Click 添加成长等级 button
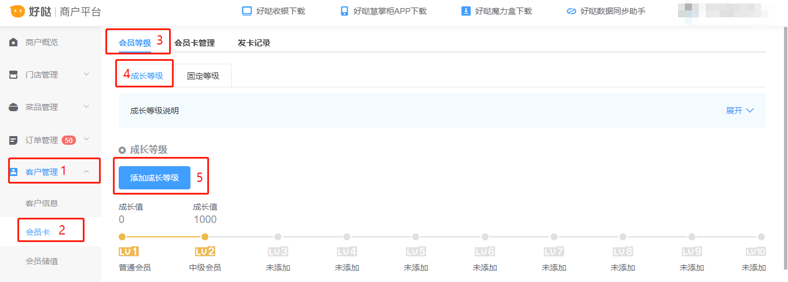This screenshot has width=788, height=282. tap(155, 178)
